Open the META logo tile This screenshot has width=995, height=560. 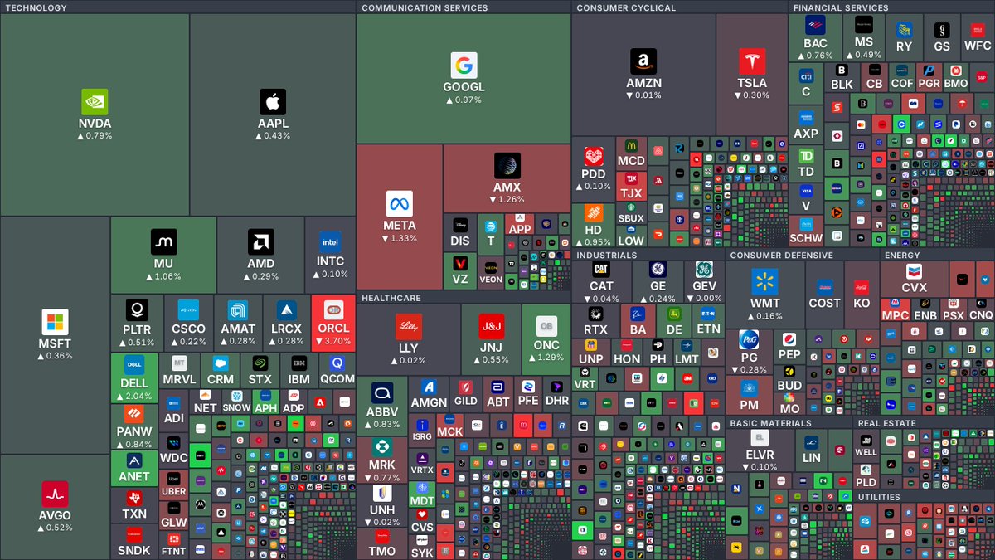pos(400,204)
